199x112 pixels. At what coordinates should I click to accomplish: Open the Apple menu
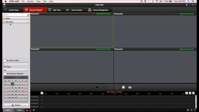click(x=6, y=1)
